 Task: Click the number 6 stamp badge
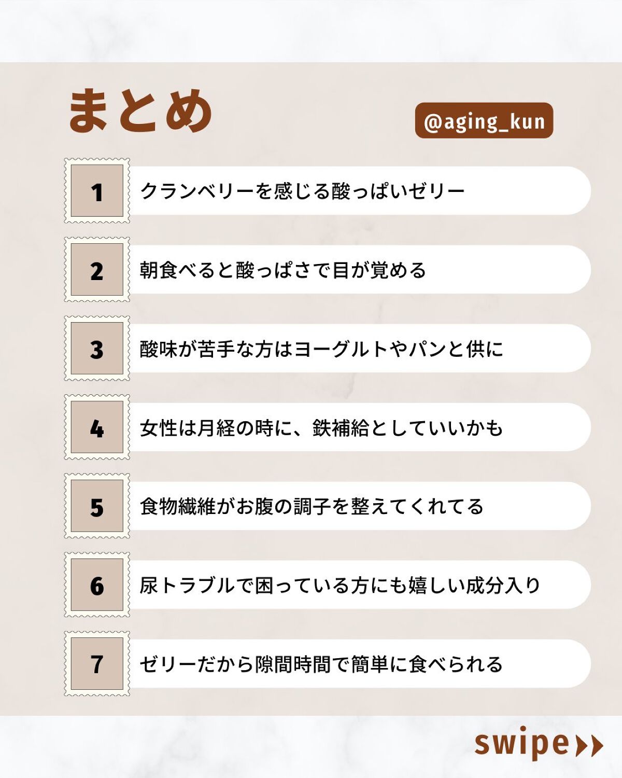click(x=97, y=585)
